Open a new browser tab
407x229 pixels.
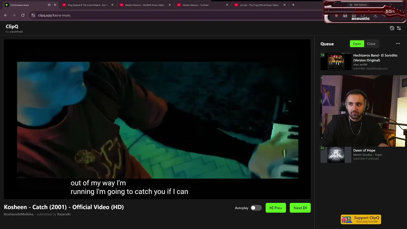click(x=293, y=5)
